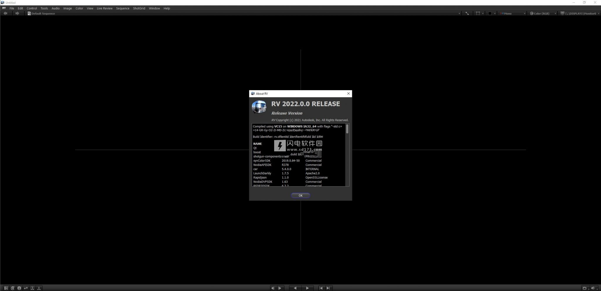Click the RV logo menu item
The height and width of the screenshot is (291, 601).
pos(4,8)
